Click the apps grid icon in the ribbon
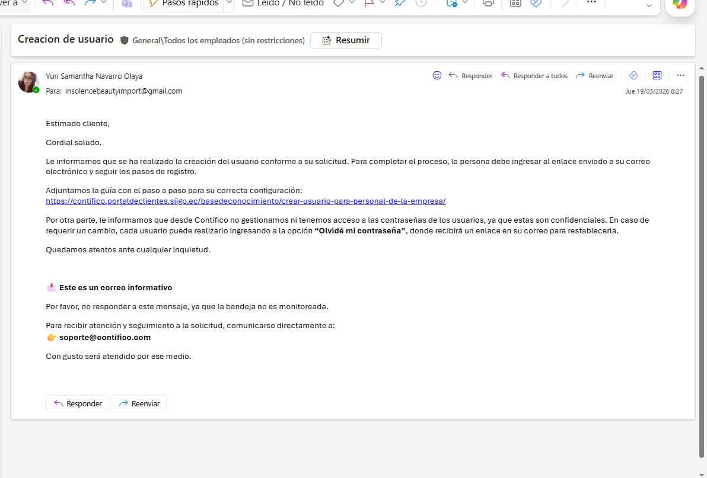Viewport: 707px width, 478px height. click(515, 3)
